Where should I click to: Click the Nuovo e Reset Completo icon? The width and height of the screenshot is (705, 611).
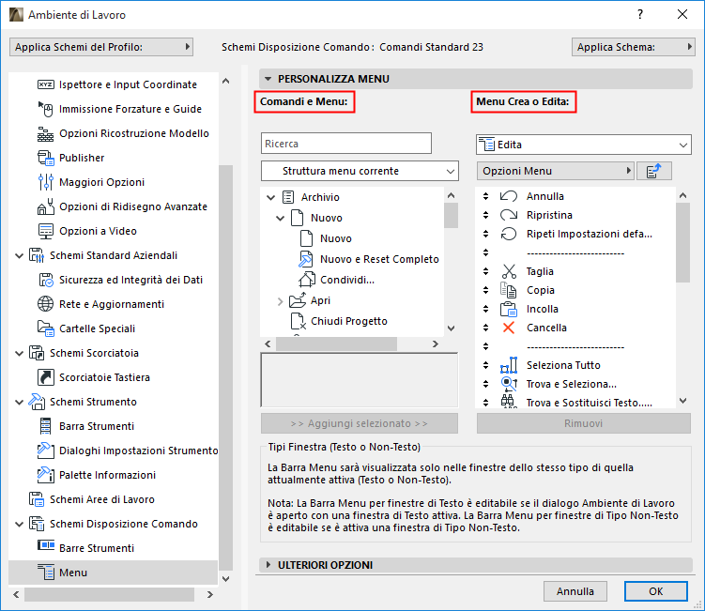(306, 259)
